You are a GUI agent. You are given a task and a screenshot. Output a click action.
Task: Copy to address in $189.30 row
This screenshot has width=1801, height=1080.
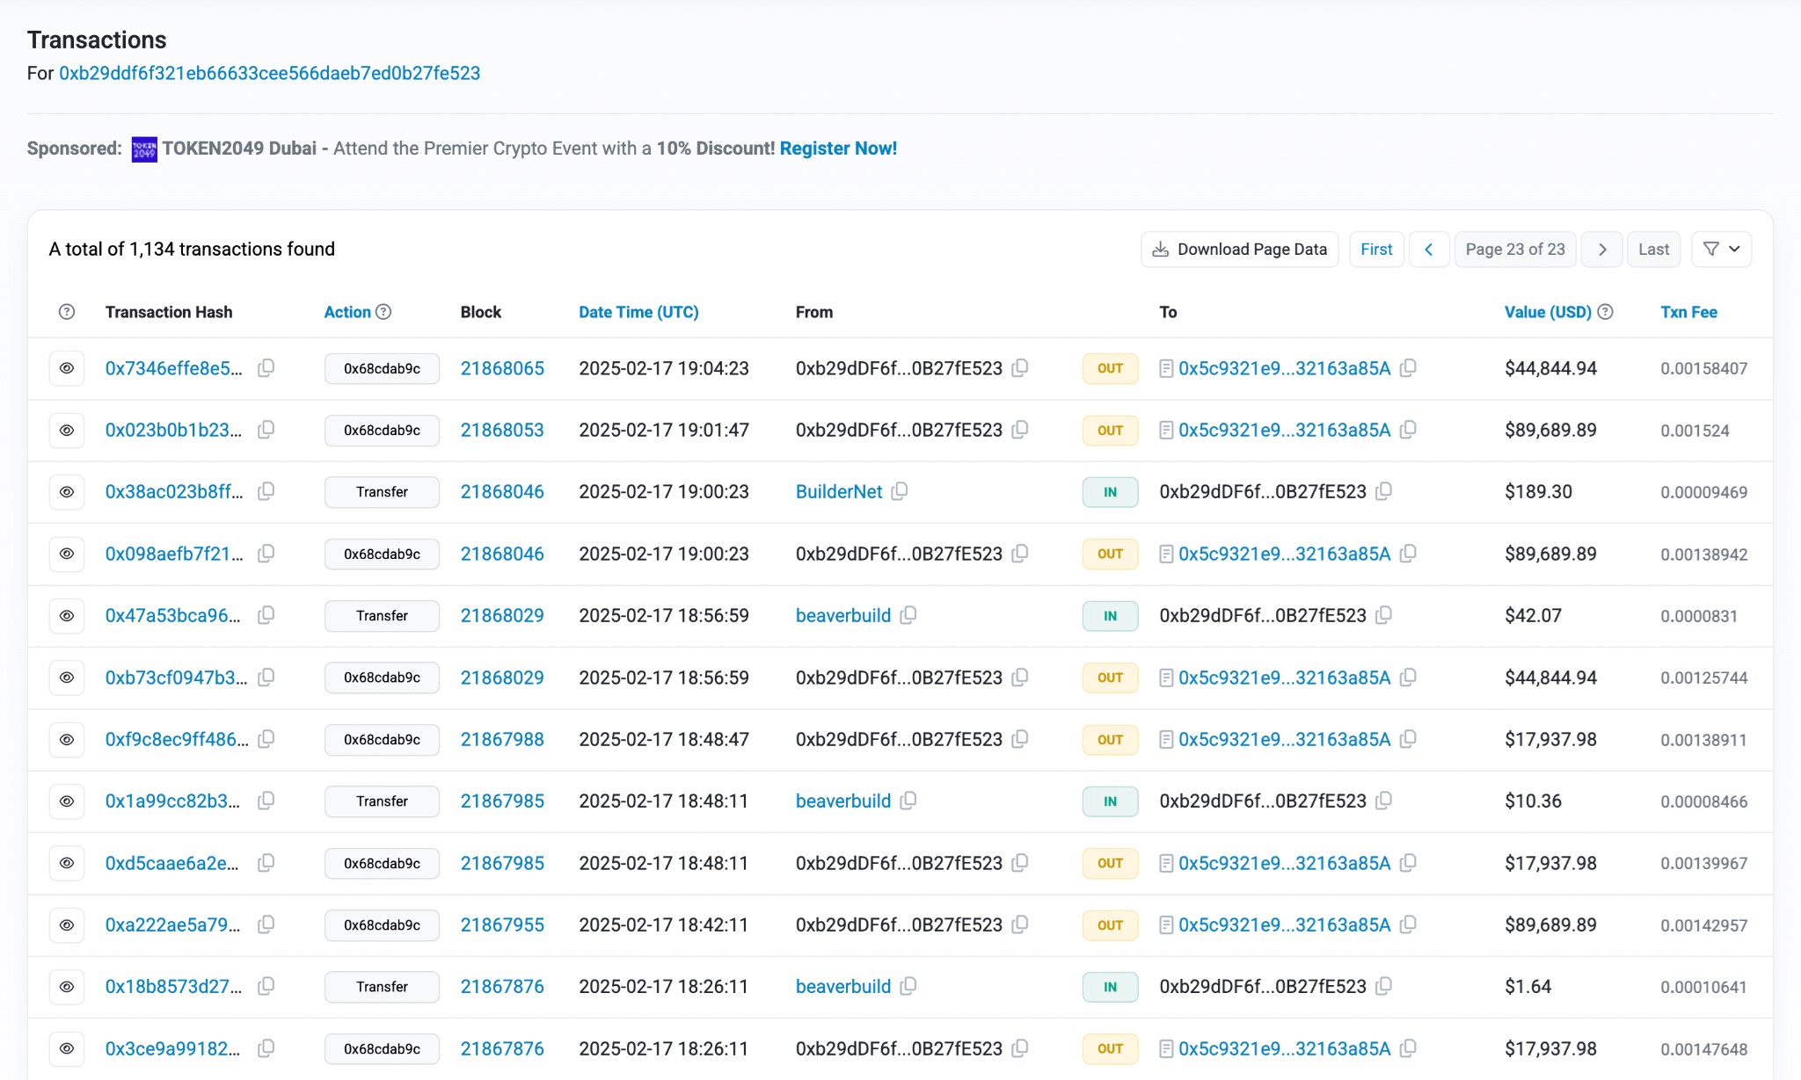point(1383,491)
